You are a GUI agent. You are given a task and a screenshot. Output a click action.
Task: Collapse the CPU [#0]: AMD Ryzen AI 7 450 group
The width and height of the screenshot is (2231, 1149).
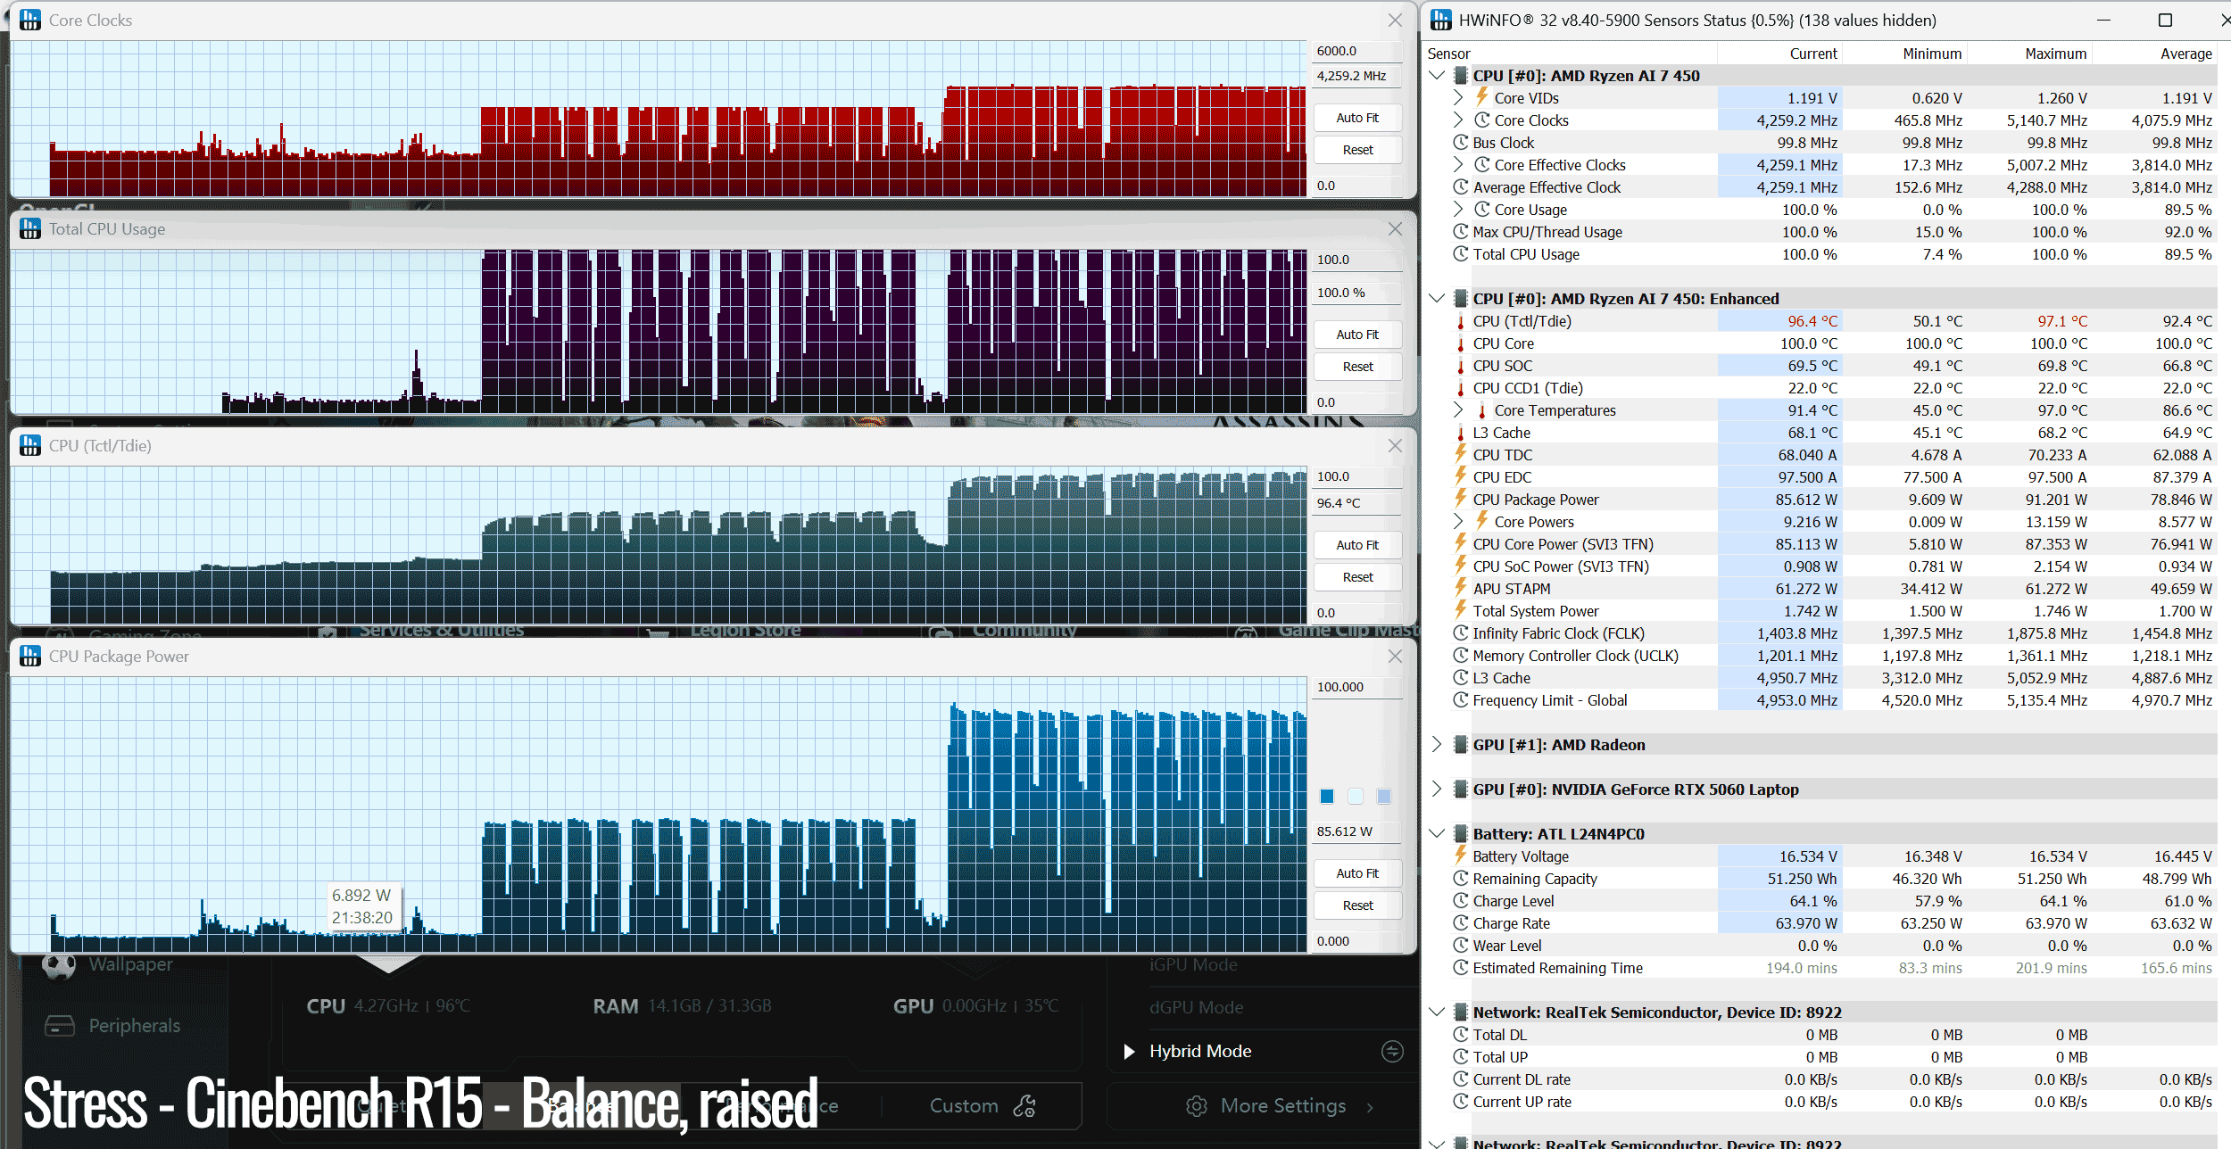click(x=1437, y=75)
